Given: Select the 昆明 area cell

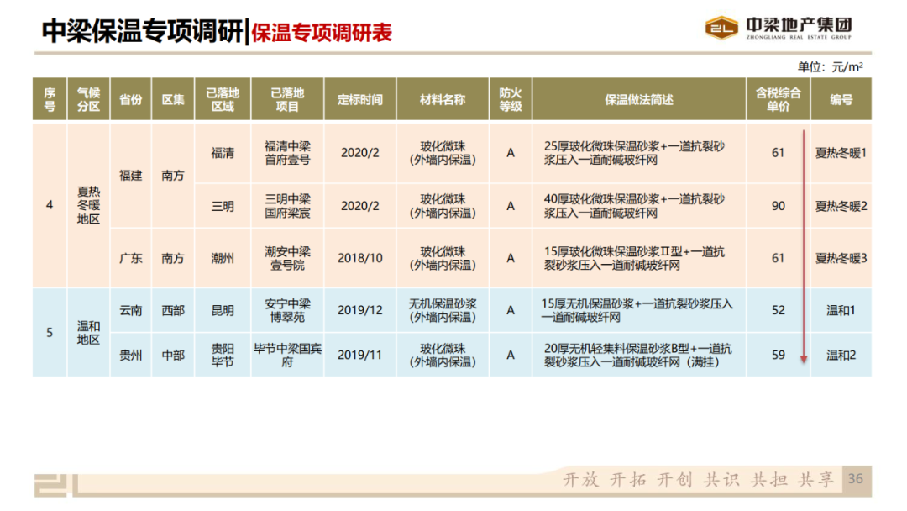Looking at the screenshot, I should pyautogui.click(x=223, y=310).
